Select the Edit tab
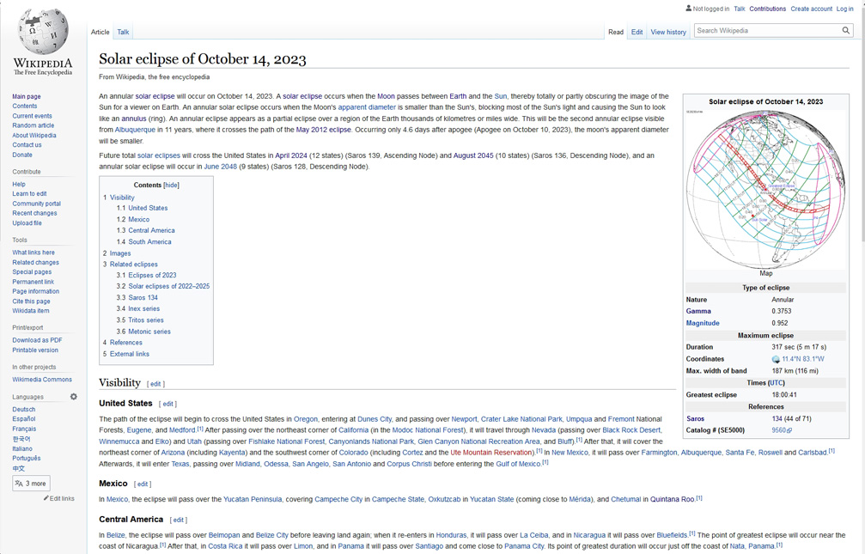The width and height of the screenshot is (865, 554). click(x=637, y=32)
